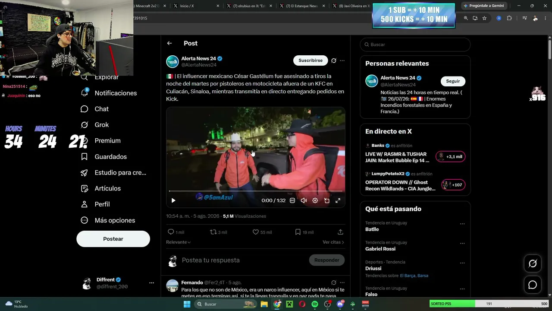This screenshot has width=552, height=311.
Task: Open the Gabriel Rossi trending topic
Action: coord(380,249)
